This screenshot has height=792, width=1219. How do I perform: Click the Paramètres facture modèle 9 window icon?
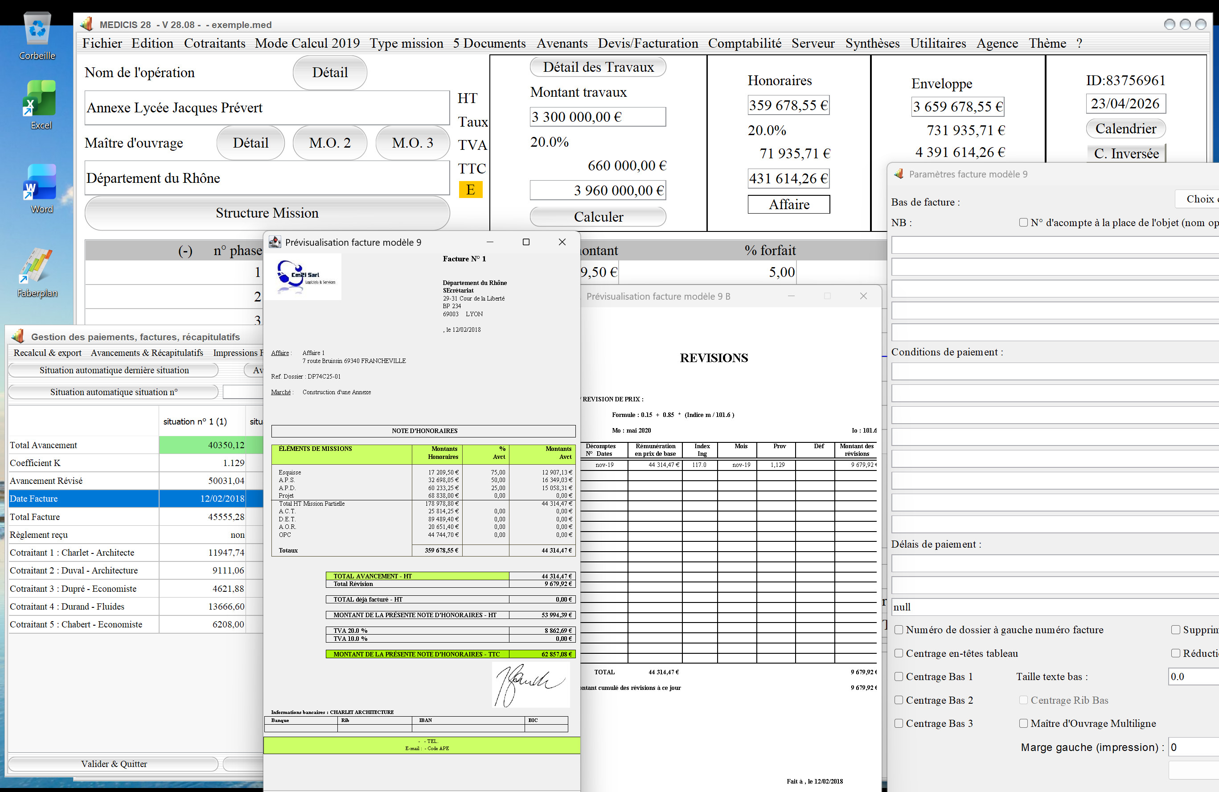pos(899,174)
